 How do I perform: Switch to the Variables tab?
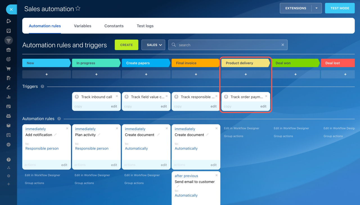(x=82, y=26)
